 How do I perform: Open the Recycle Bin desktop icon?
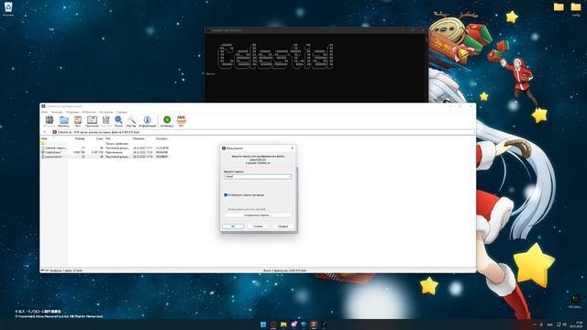(x=8, y=8)
